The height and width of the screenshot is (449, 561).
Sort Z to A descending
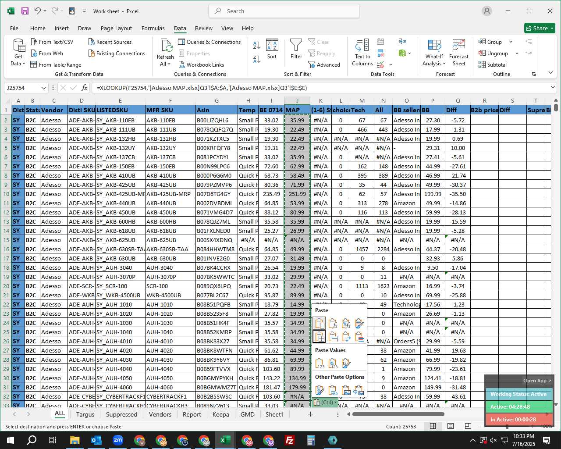coord(257,59)
